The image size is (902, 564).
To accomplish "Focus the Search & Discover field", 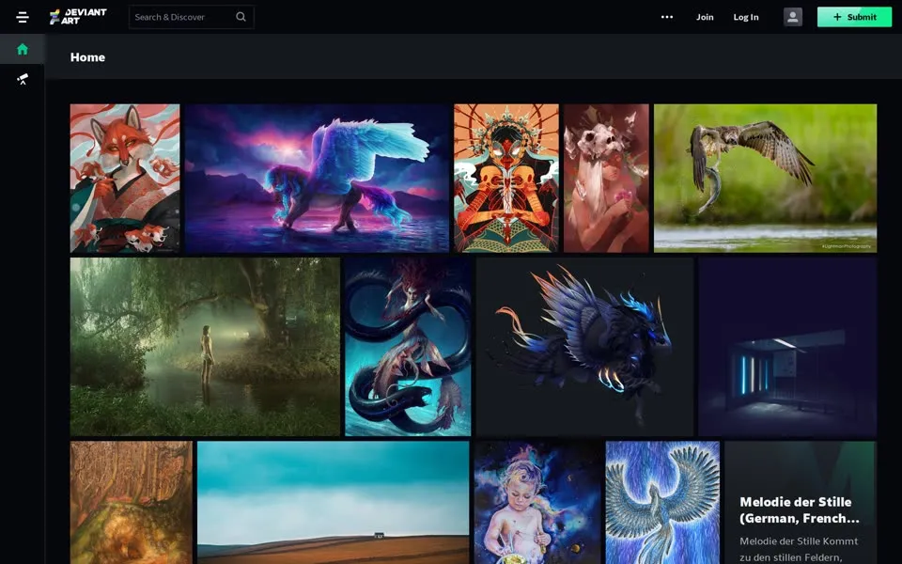I will 191,17.
